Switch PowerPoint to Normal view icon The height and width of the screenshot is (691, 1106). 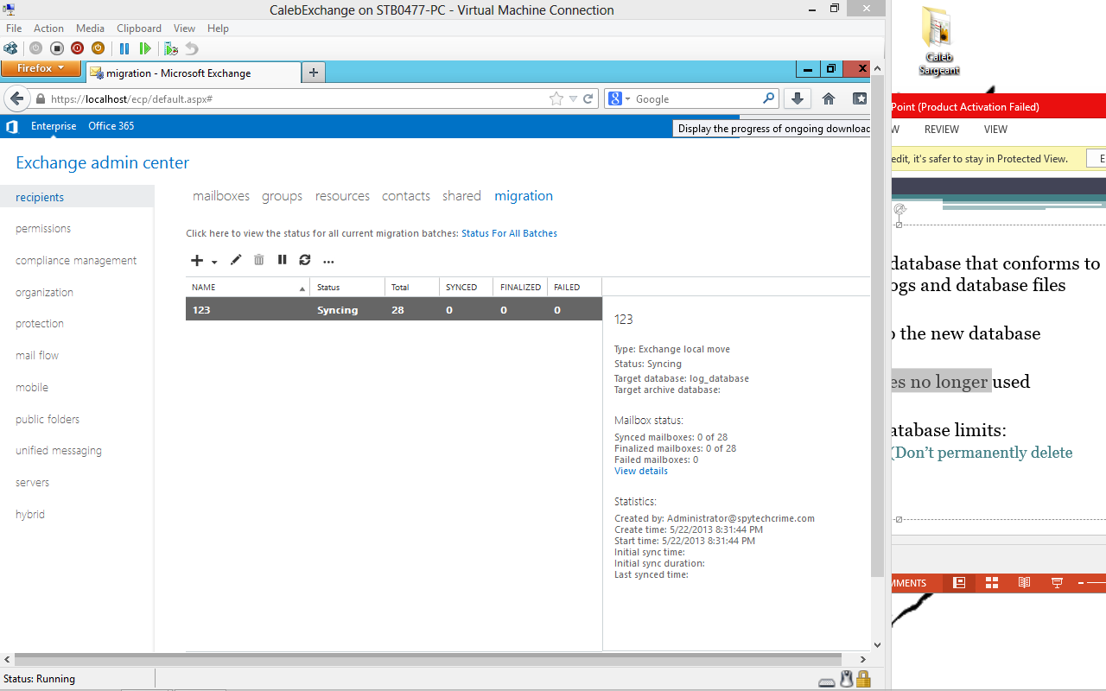point(958,583)
